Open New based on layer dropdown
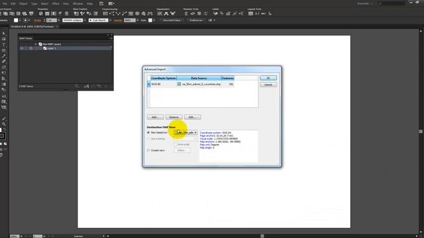The width and height of the screenshot is (424, 238). click(x=185, y=132)
